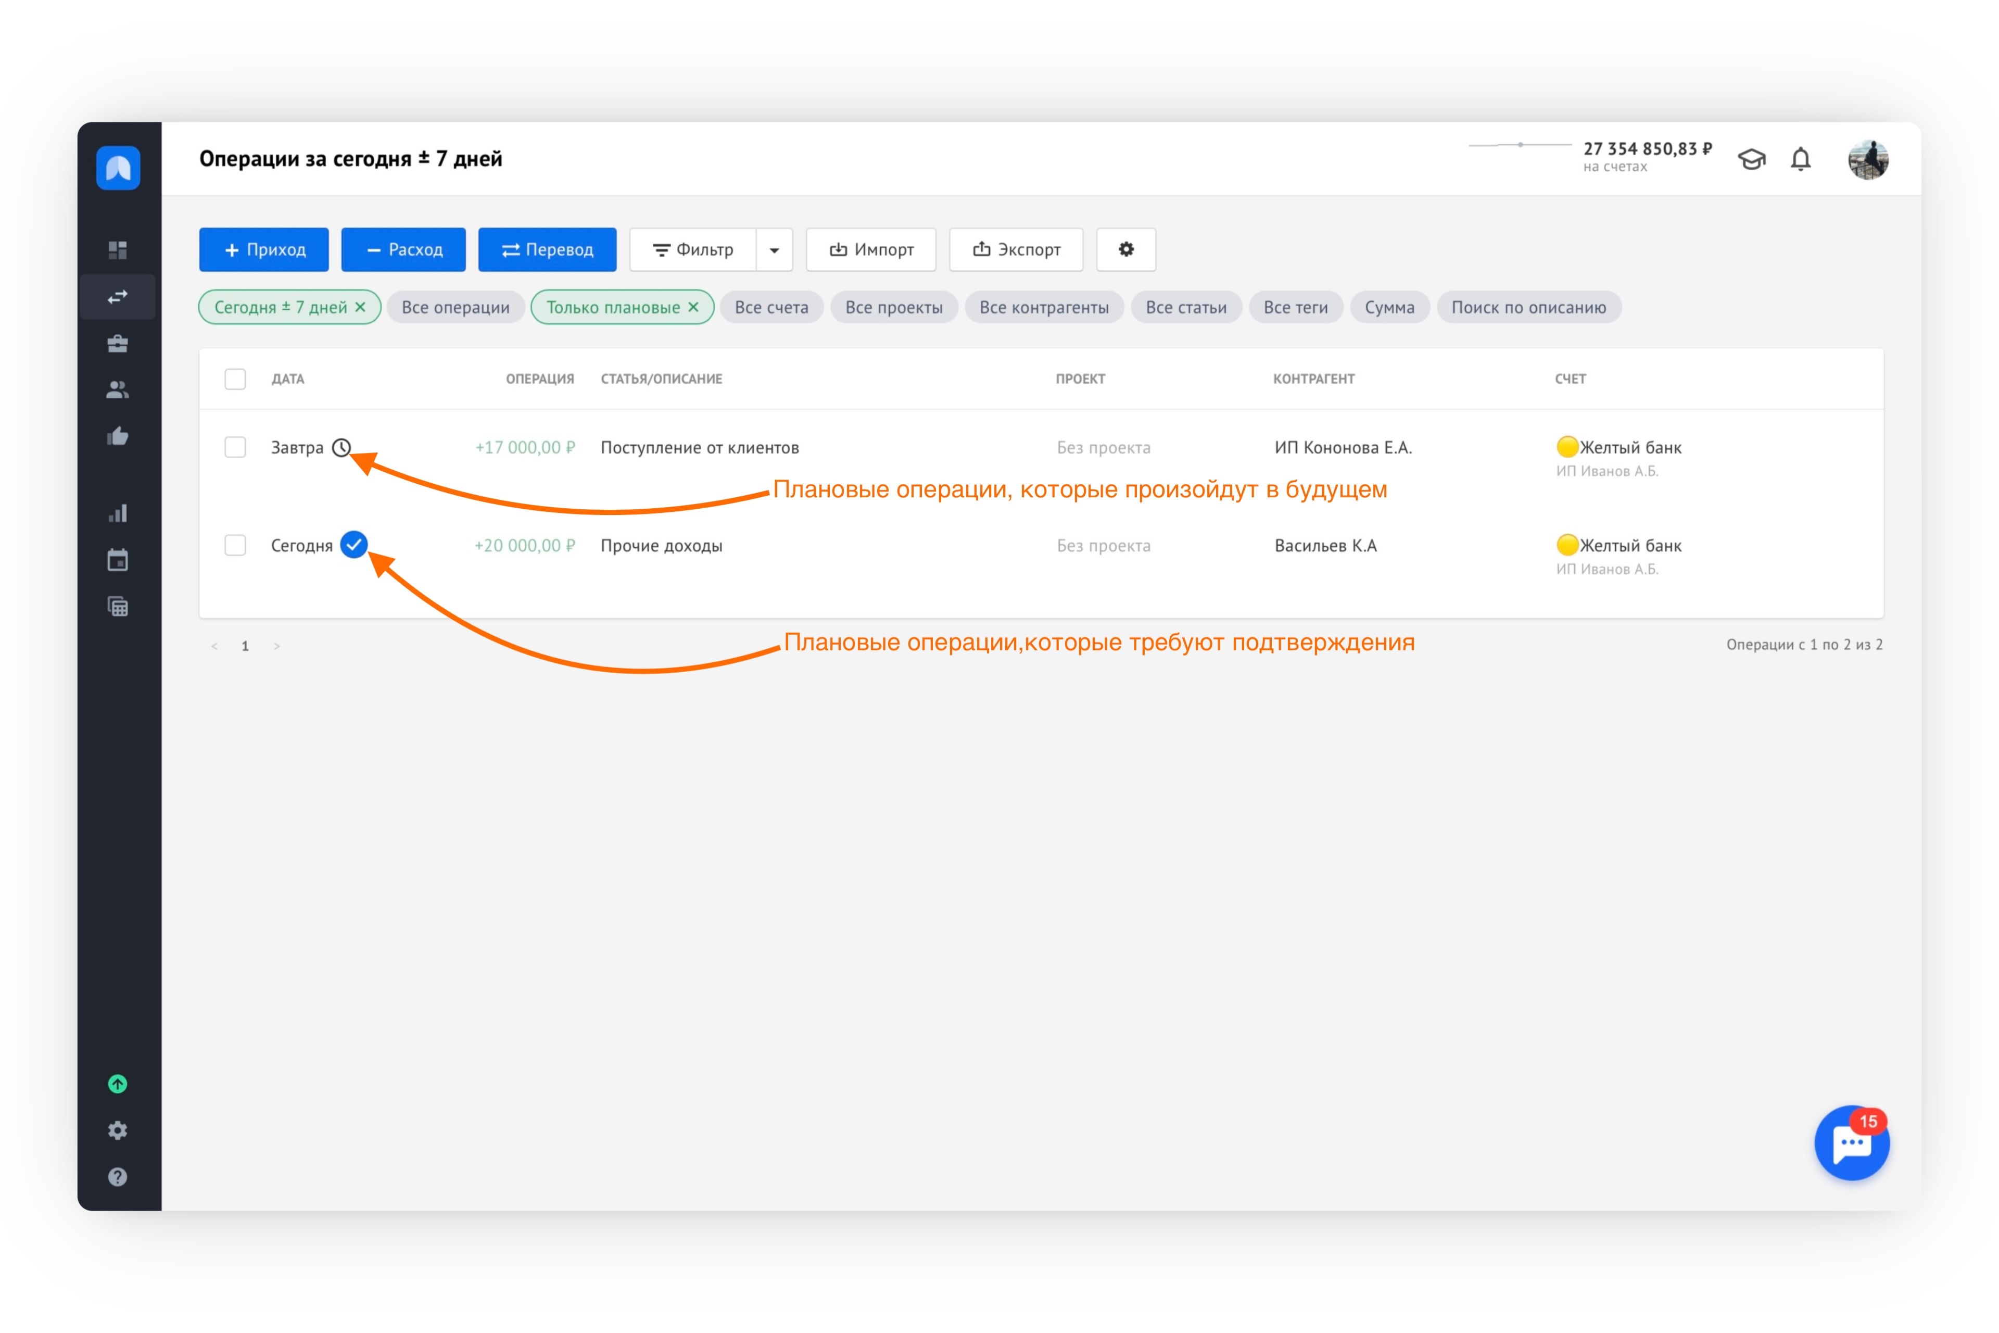Open the Все статьи filter chip
This screenshot has height=1333, width=1999.
point(1186,307)
